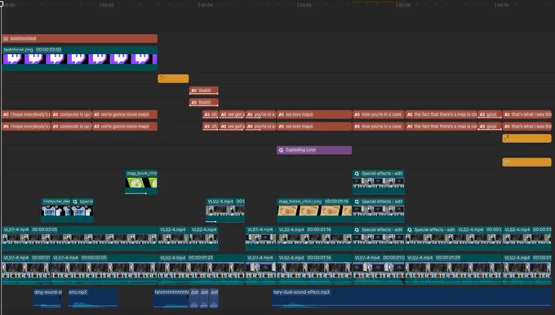Select the lower "Yeah!!" caption clip
This screenshot has height=315, width=555.
(203, 103)
